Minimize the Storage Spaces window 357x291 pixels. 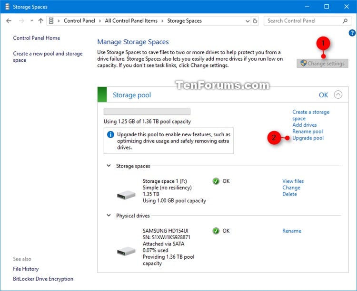point(307,7)
